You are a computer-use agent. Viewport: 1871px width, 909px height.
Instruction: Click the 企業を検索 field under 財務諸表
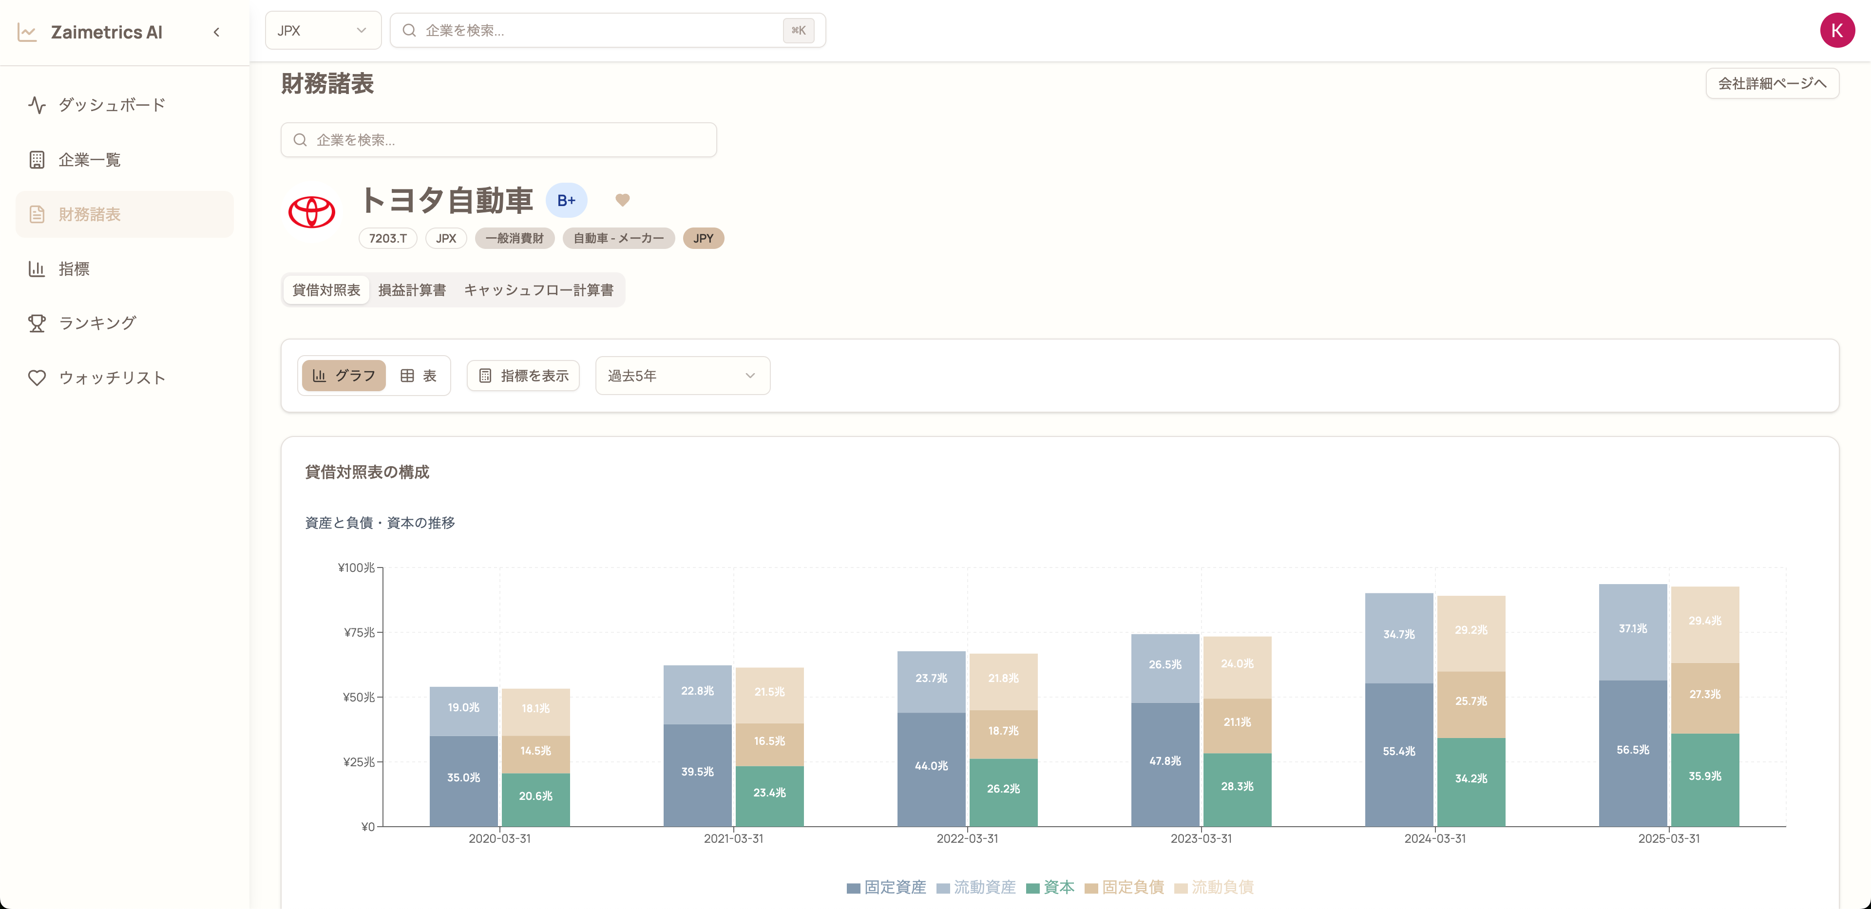pos(498,140)
